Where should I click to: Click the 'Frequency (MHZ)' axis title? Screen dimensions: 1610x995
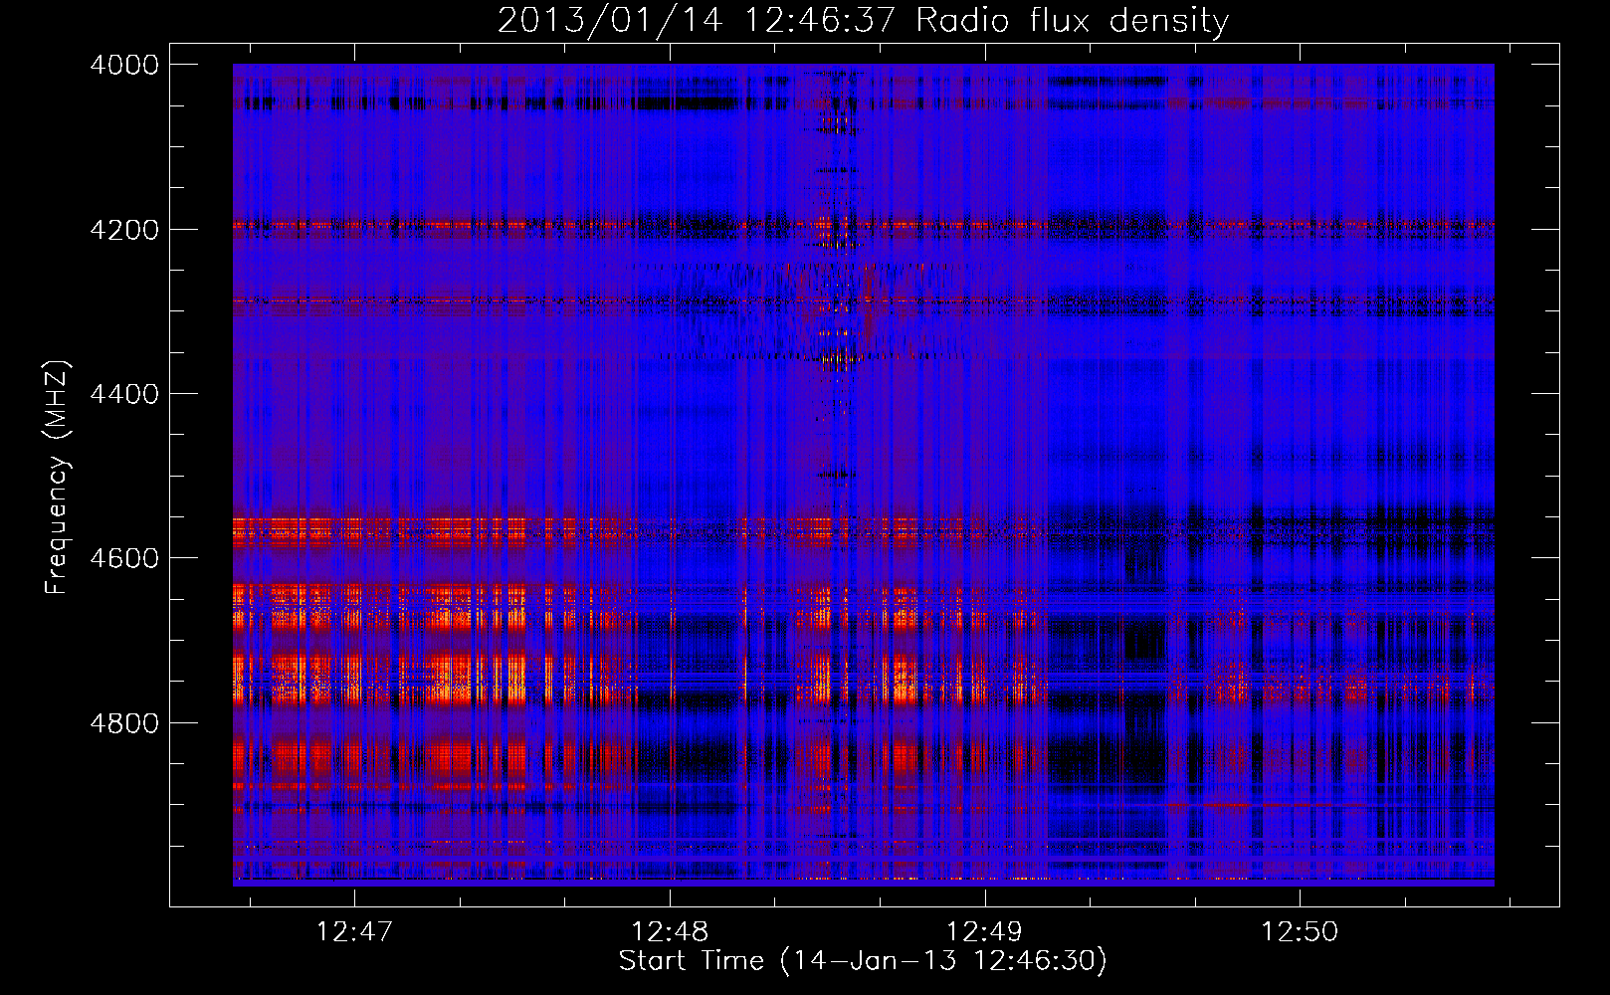tap(58, 478)
